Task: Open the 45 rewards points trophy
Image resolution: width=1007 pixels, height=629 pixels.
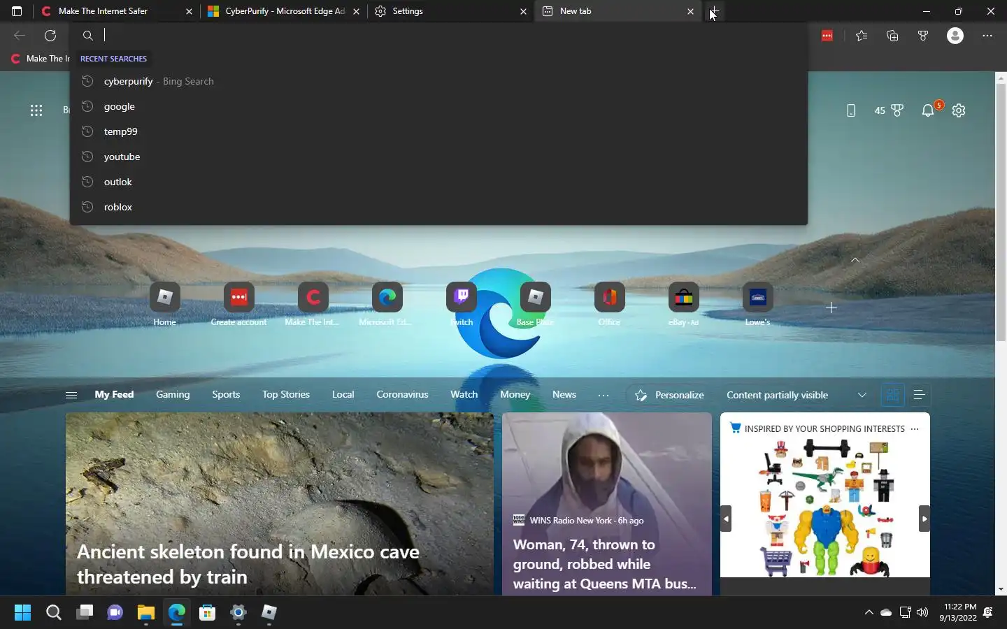Action: tap(890, 110)
